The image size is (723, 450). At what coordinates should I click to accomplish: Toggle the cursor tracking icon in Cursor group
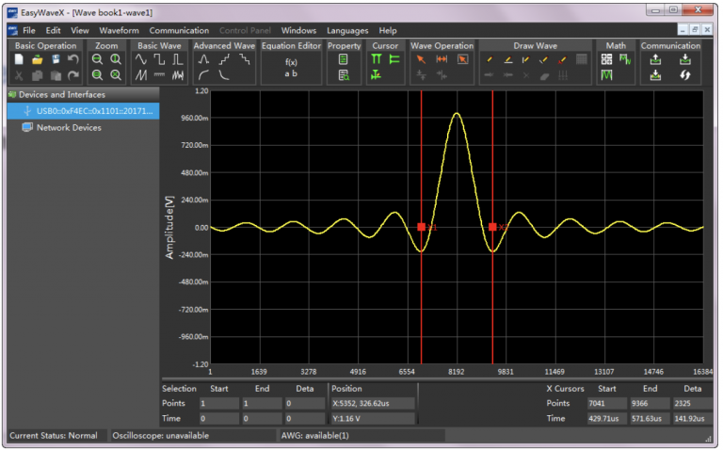pos(377,75)
